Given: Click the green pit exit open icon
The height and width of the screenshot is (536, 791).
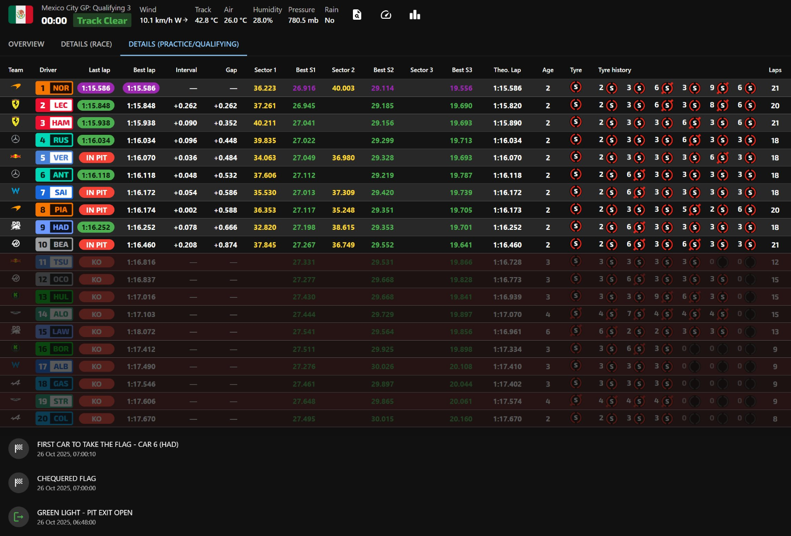Looking at the screenshot, I should [x=19, y=517].
